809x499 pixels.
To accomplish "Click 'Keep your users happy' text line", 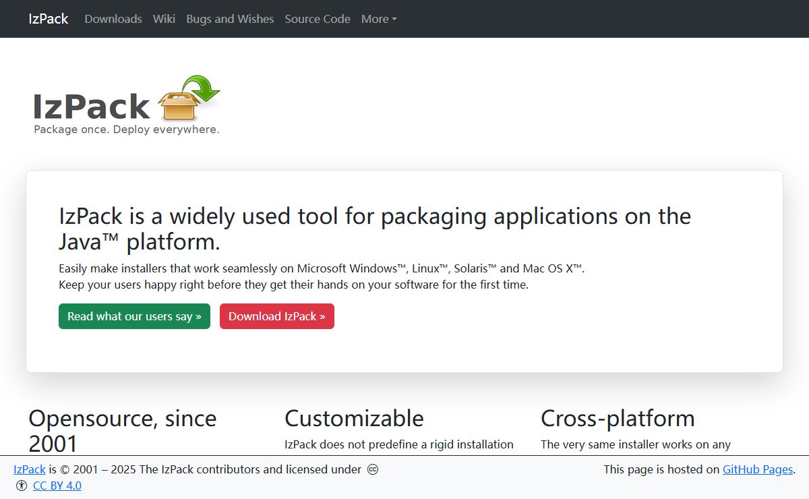I will [294, 285].
